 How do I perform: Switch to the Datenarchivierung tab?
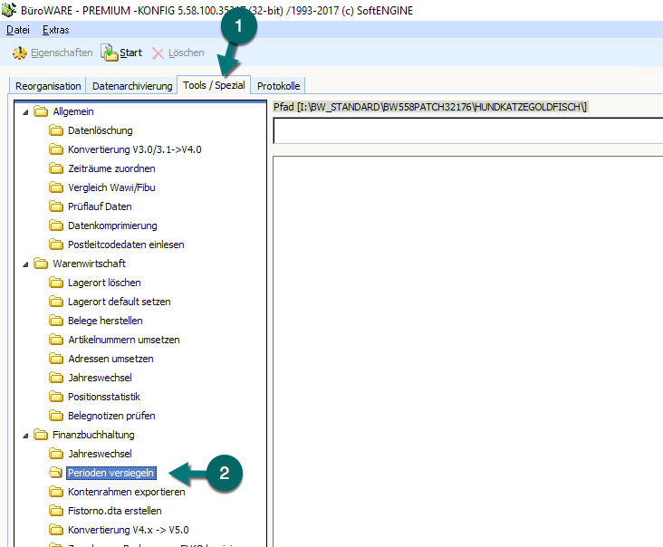point(131,86)
